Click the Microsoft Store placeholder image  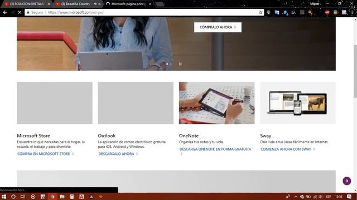[55, 103]
